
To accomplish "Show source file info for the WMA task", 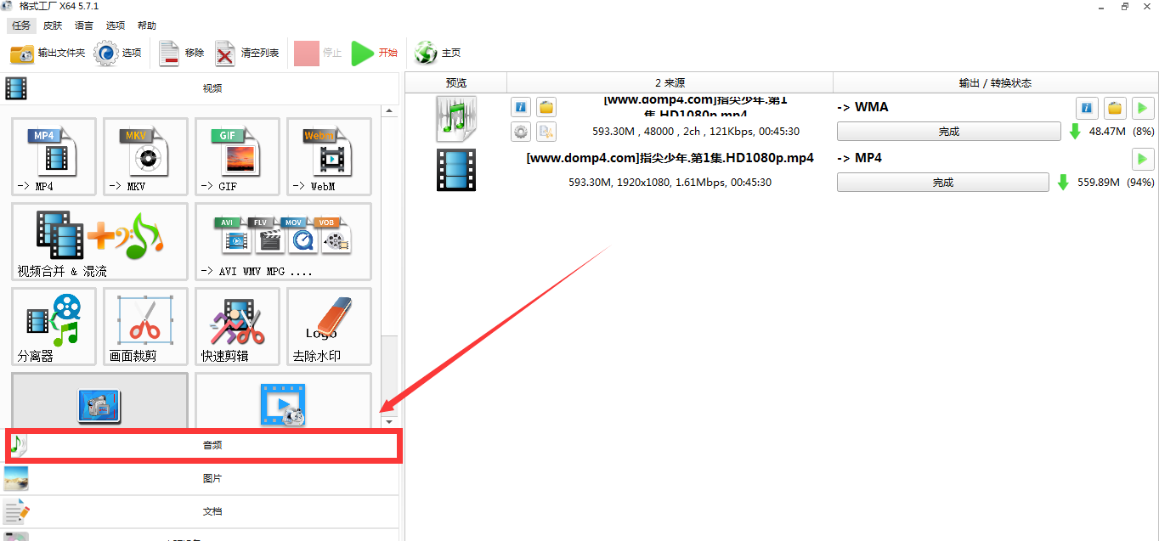I will 521,107.
